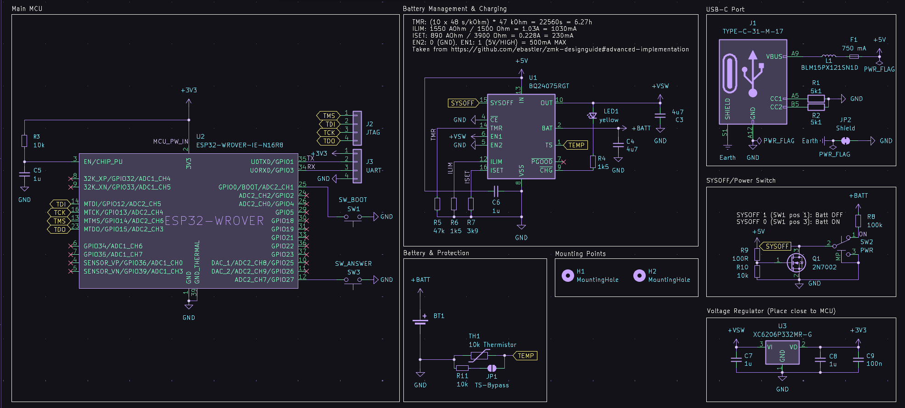Click the +BATT power symbol above BT1
The width and height of the screenshot is (905, 408).
[420, 285]
